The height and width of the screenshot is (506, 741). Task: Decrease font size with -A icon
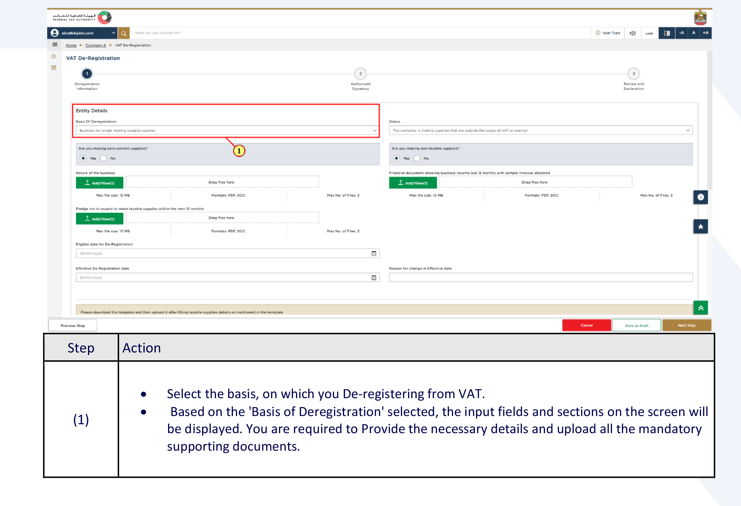tap(682, 33)
